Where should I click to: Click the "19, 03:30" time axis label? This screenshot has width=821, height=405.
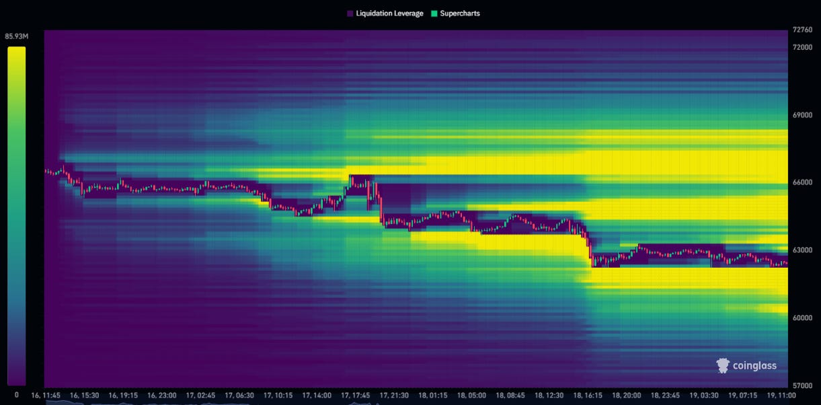[703, 396]
